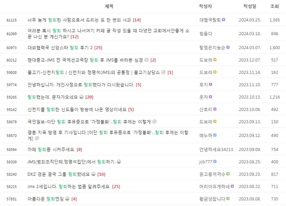Viewport: 286px width, 206px height.
Task: Open author profile 힘들다
Action: (x=206, y=34)
